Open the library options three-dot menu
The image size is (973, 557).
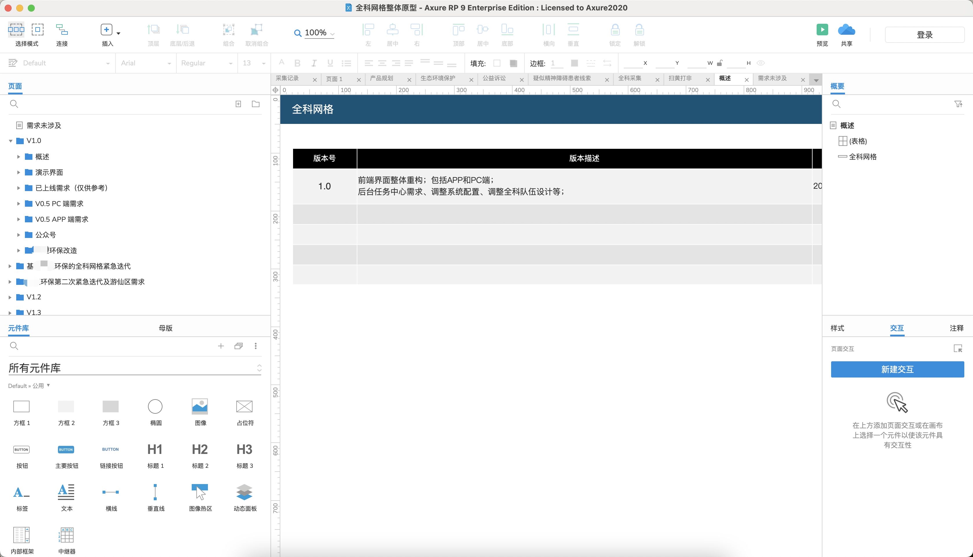[256, 346]
